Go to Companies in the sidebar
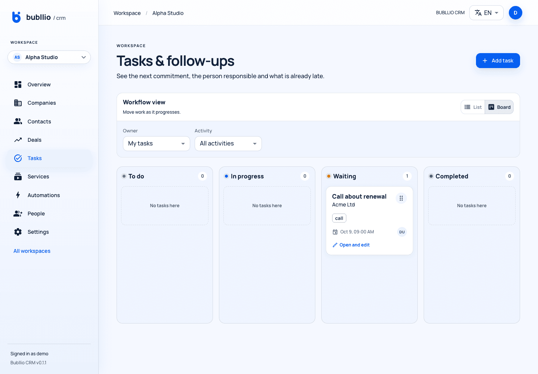This screenshot has height=374, width=538. (x=49, y=103)
